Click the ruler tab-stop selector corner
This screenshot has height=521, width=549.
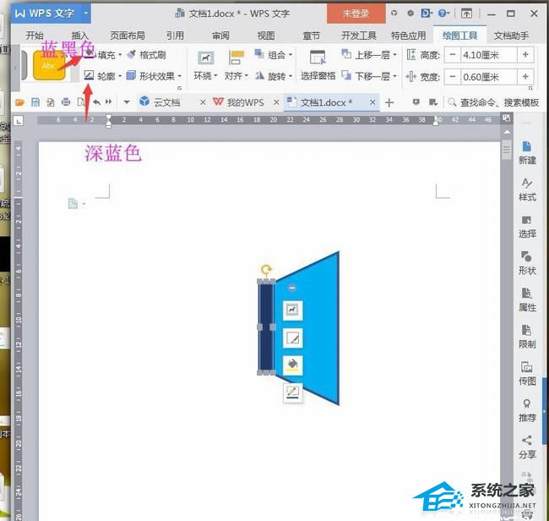[19, 121]
